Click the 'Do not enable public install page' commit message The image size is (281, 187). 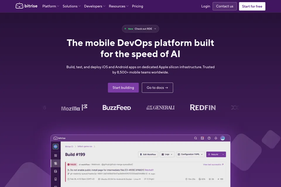(x=107, y=170)
